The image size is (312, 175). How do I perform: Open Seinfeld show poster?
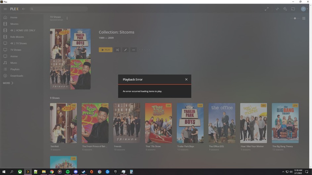[64, 123]
